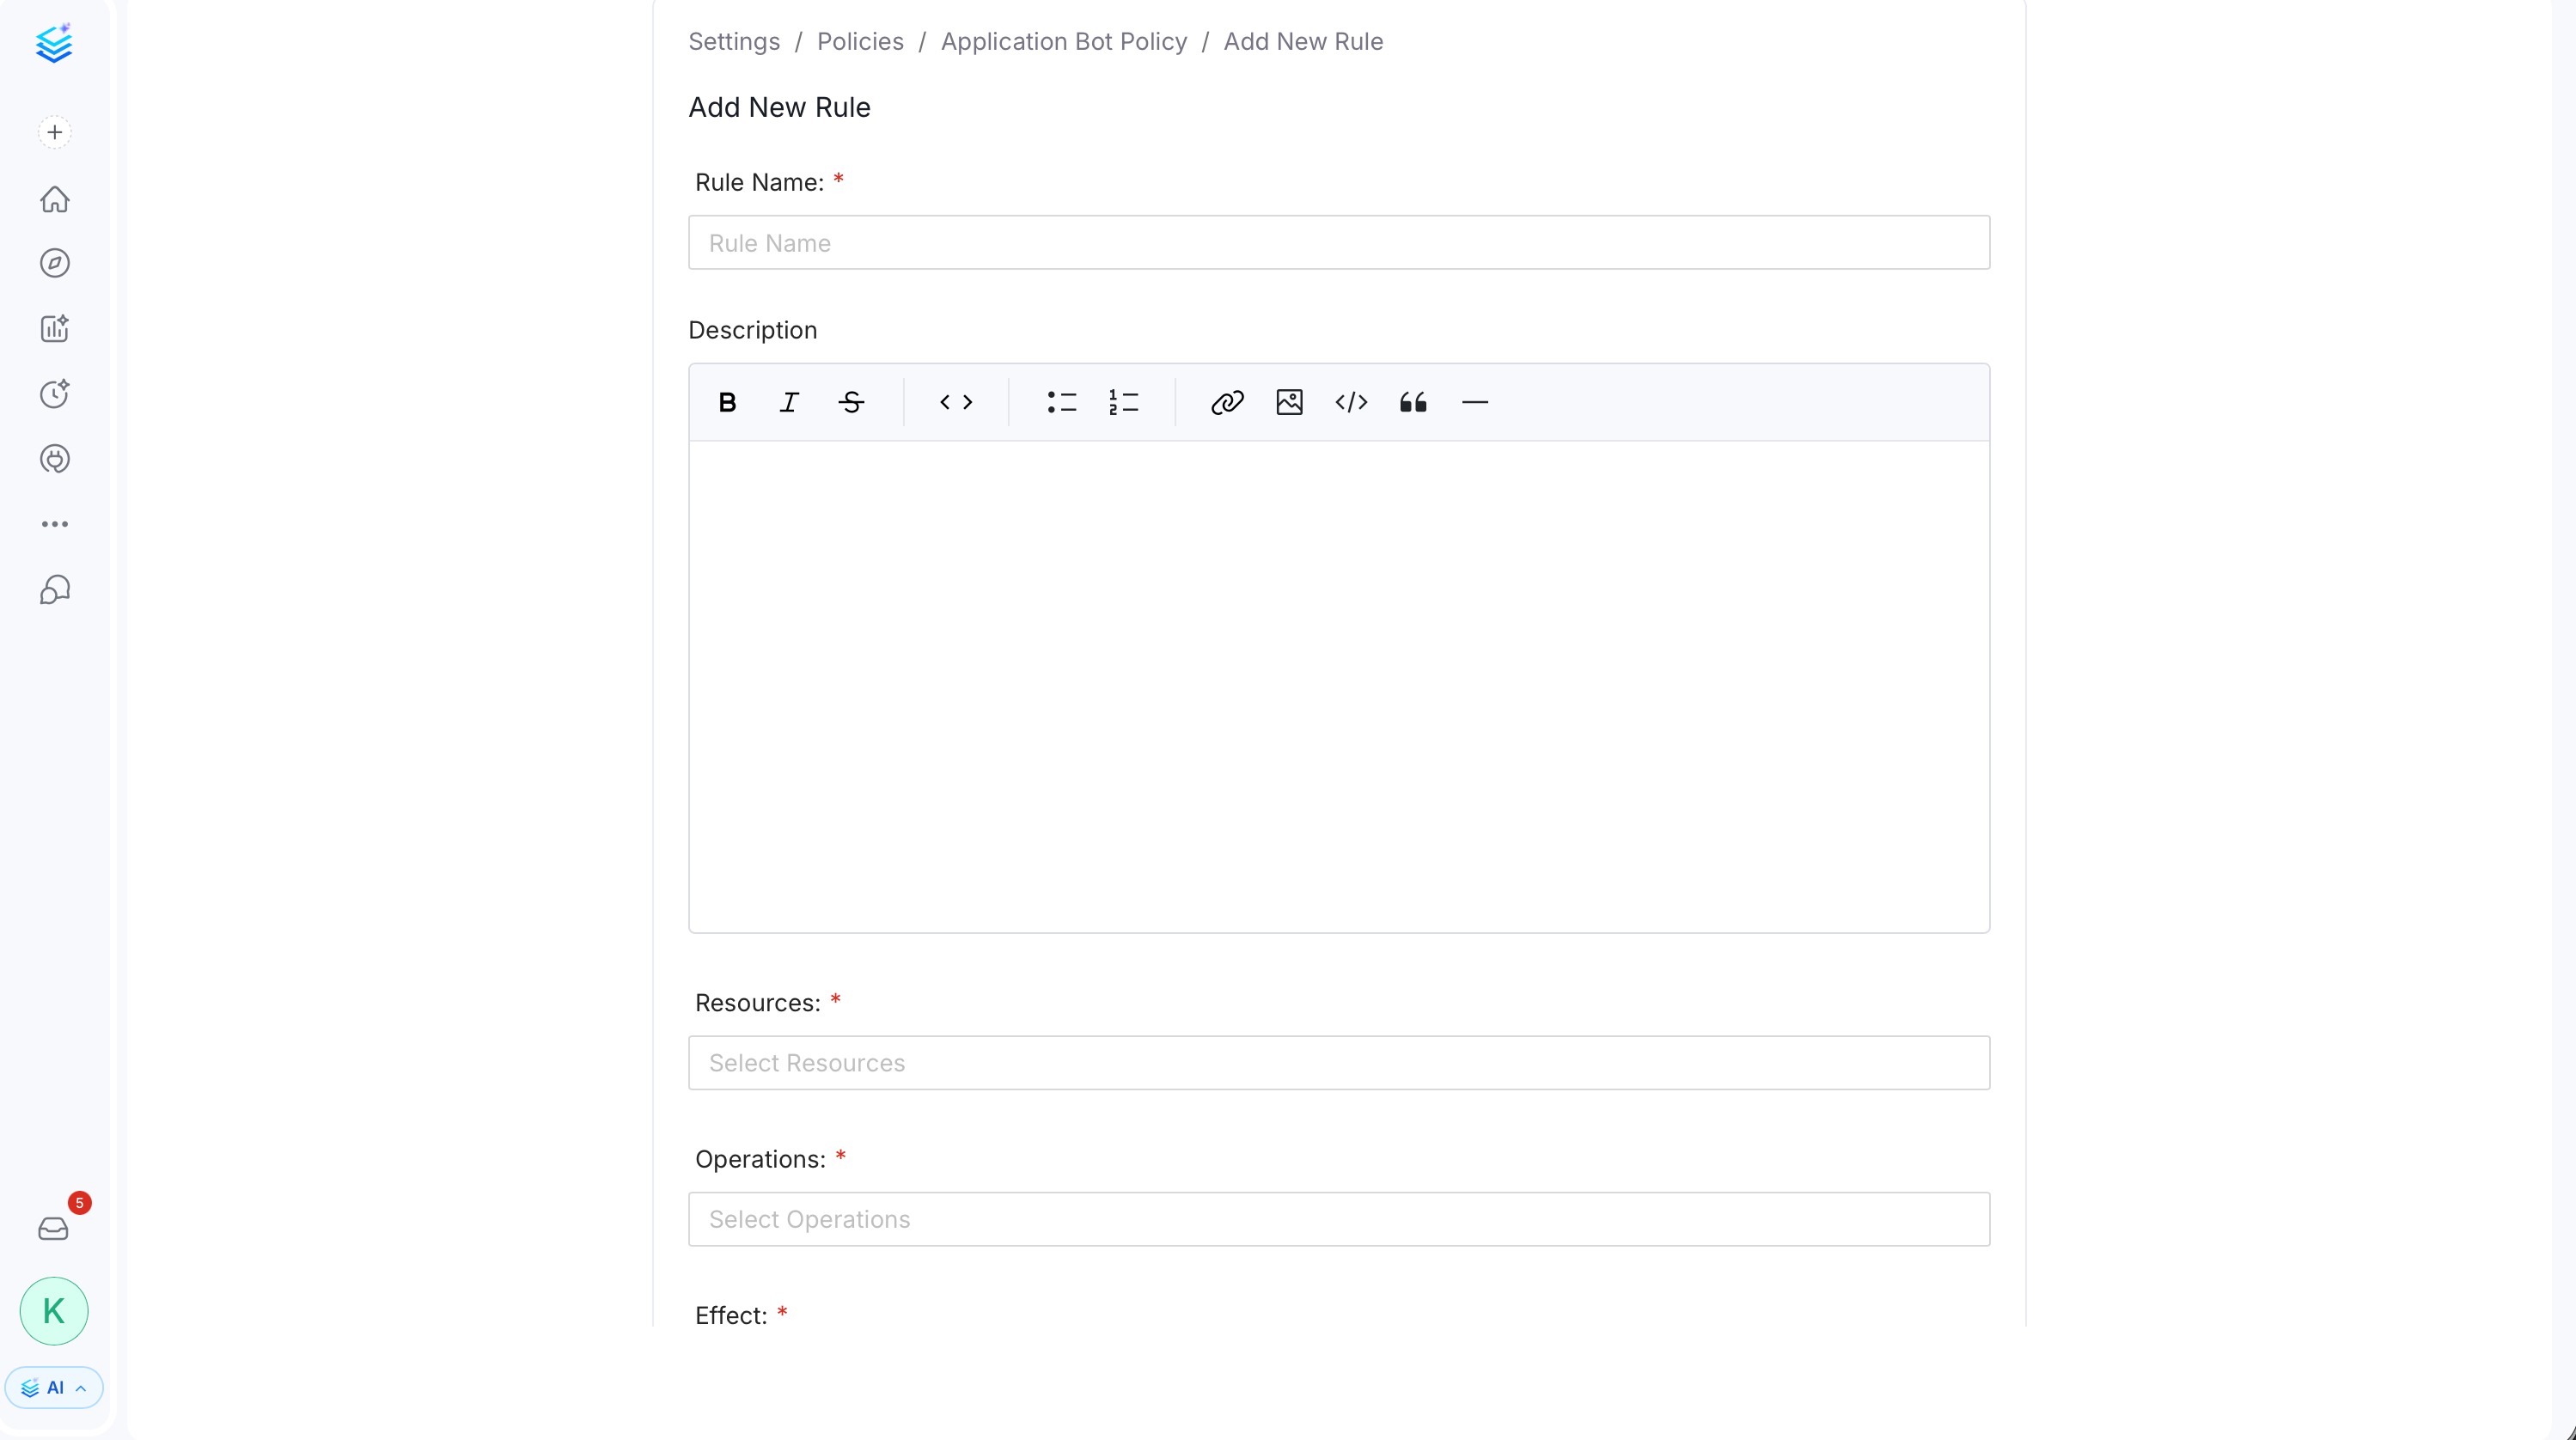Insert a block quote
Screen dimensions: 2576x1440
click(1413, 402)
